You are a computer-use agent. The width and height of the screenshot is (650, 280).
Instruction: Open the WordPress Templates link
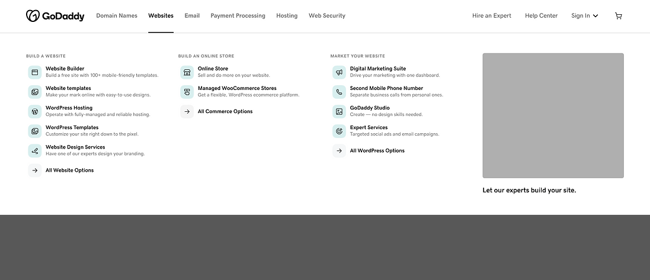coord(72,128)
